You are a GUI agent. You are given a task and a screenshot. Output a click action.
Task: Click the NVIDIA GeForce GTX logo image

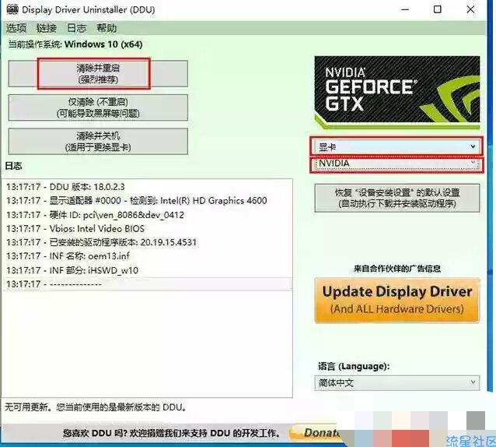[397, 92]
